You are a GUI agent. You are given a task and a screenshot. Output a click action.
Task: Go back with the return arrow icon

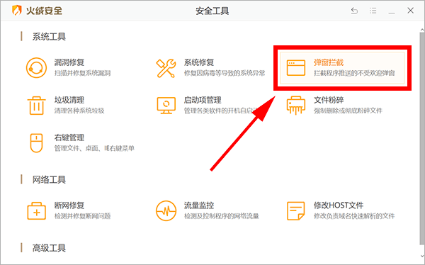354,11
